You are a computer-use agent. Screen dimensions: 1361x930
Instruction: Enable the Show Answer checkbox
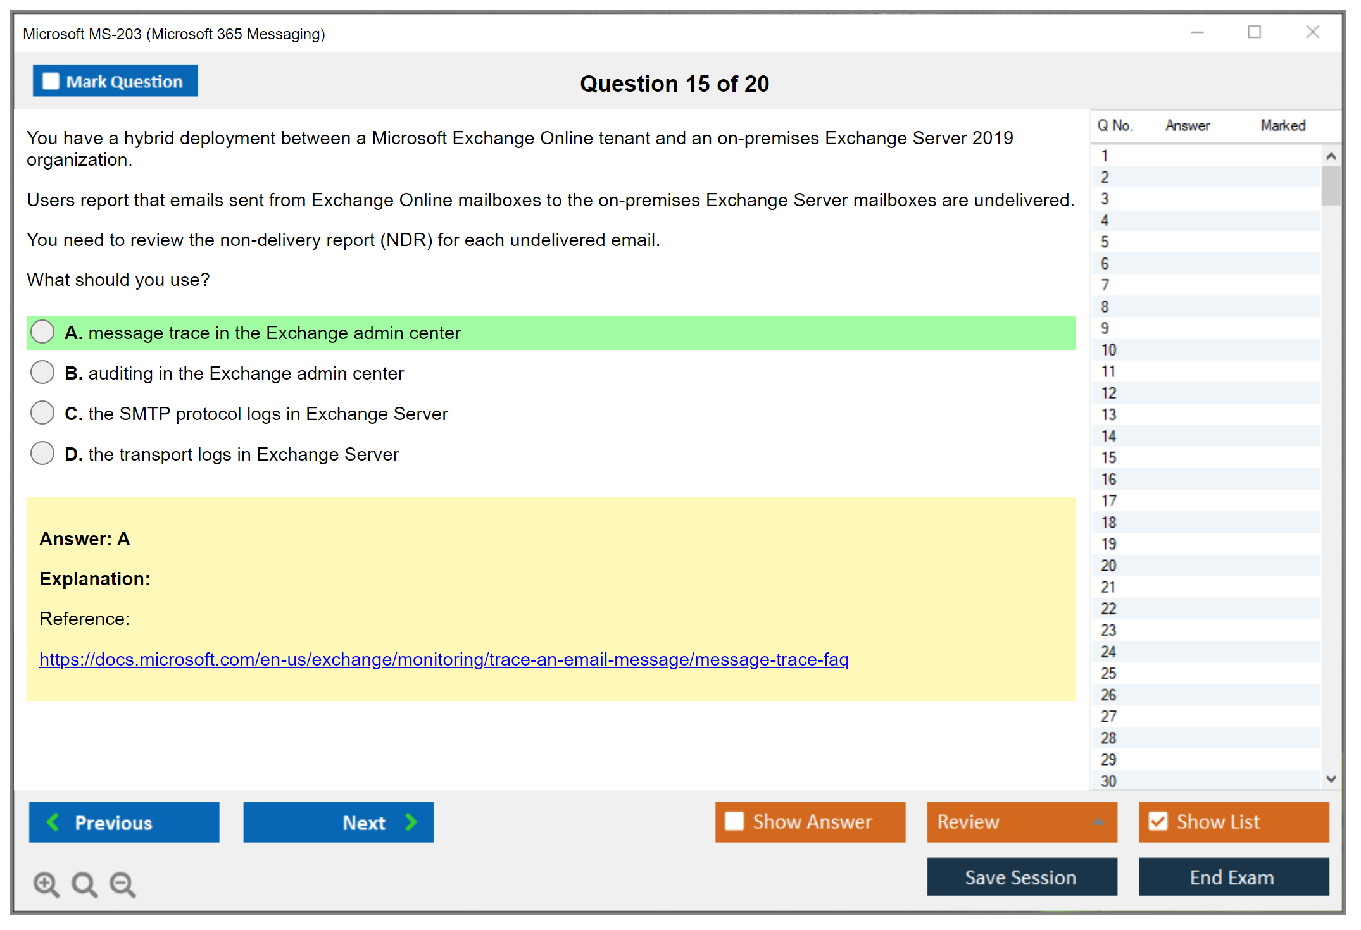[734, 821]
